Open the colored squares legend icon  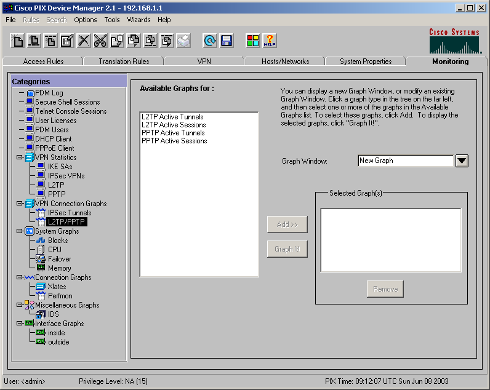click(x=253, y=41)
